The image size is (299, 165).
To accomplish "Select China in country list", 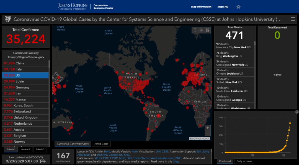I will point(25,63).
